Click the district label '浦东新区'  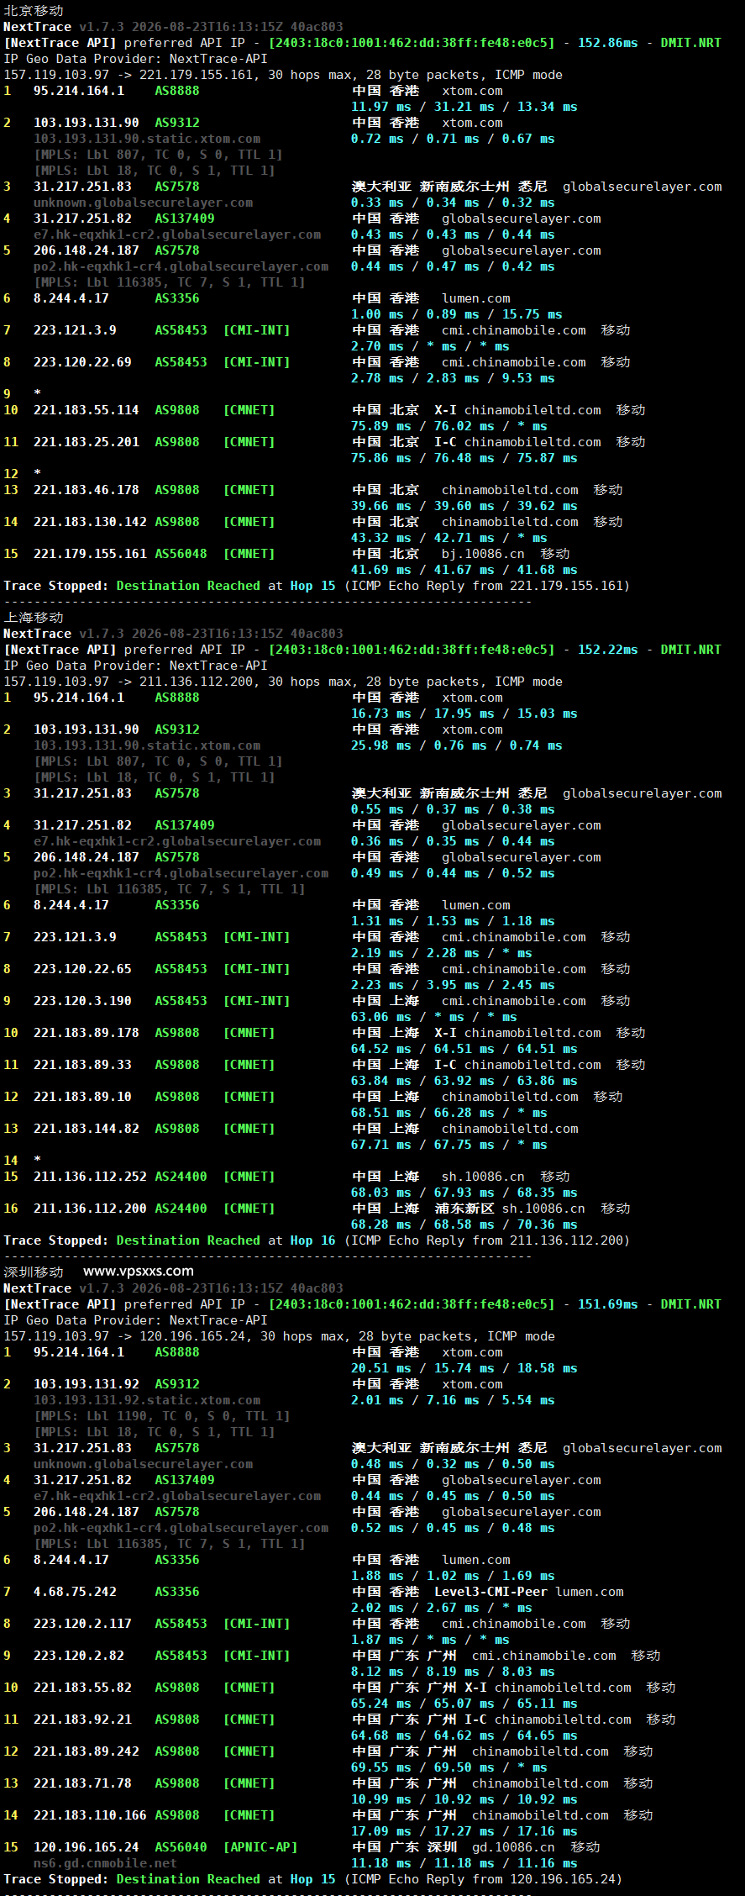pyautogui.click(x=464, y=1209)
